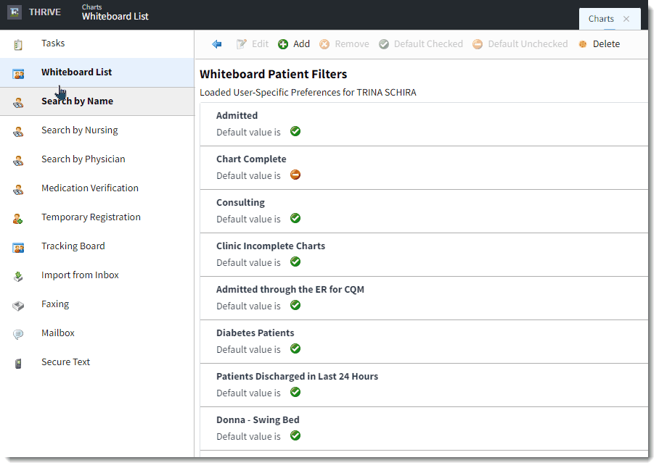
Task: Click the orange Delete icon
Action: [x=583, y=44]
